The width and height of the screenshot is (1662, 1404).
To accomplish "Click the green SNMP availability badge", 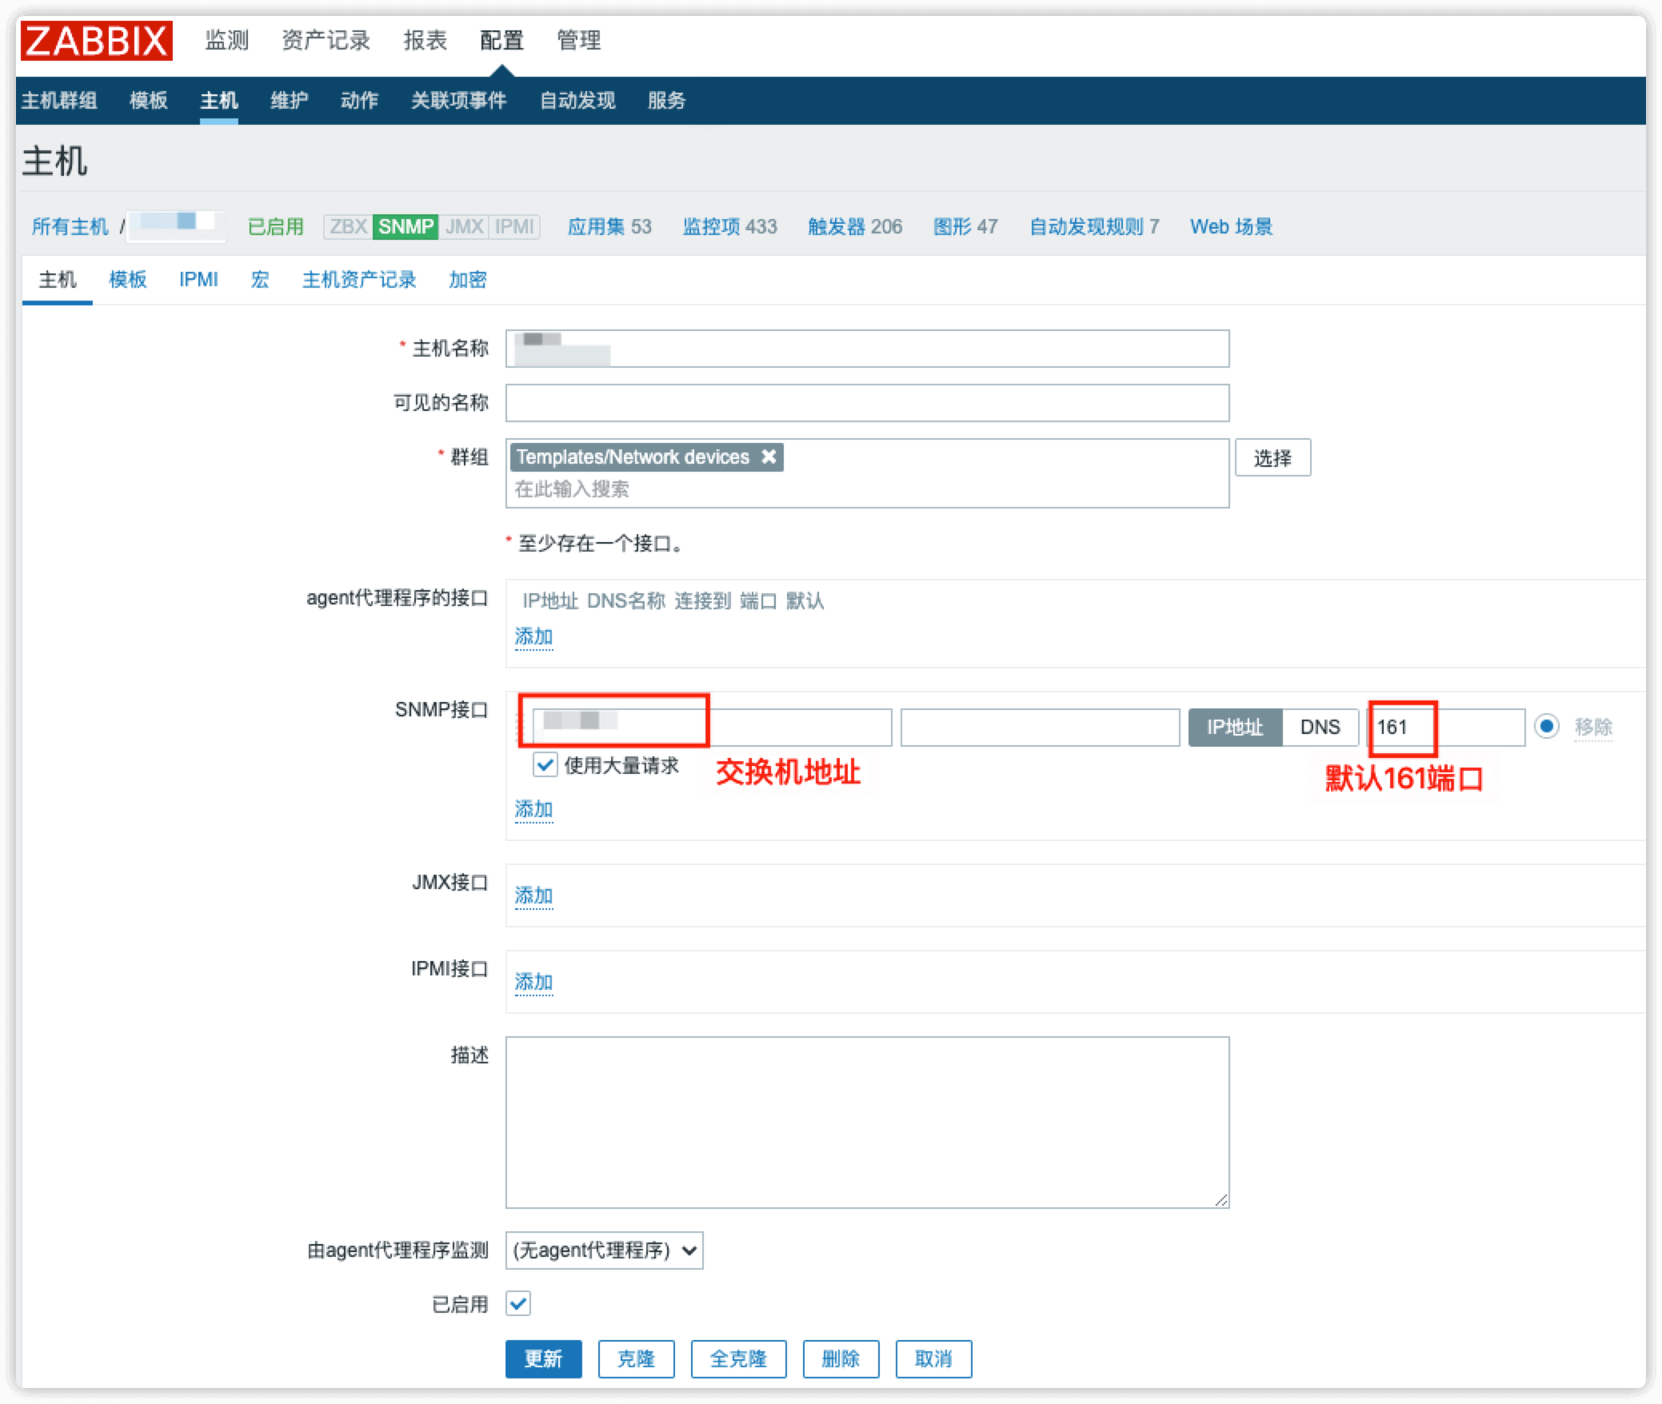I will coord(406,226).
